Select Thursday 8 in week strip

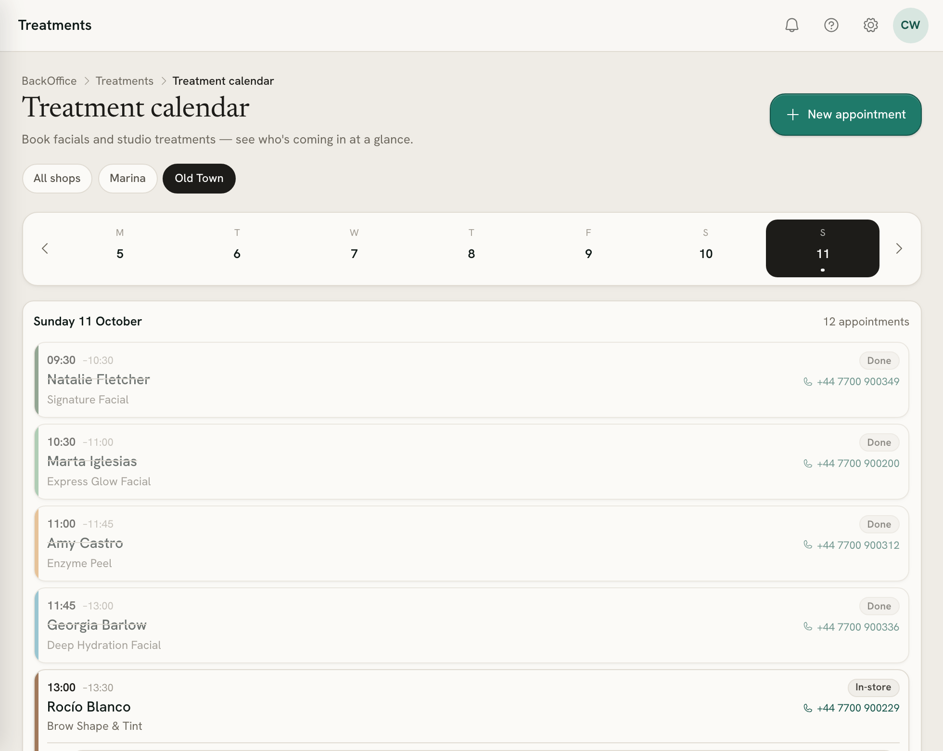[x=471, y=248]
